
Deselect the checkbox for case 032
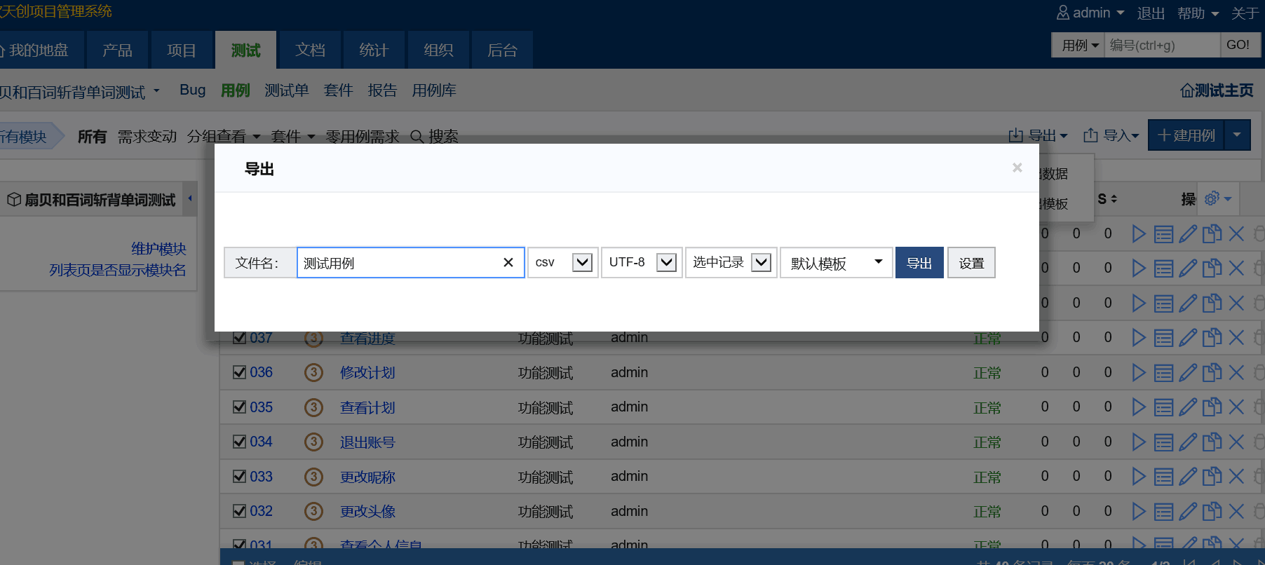coord(240,511)
